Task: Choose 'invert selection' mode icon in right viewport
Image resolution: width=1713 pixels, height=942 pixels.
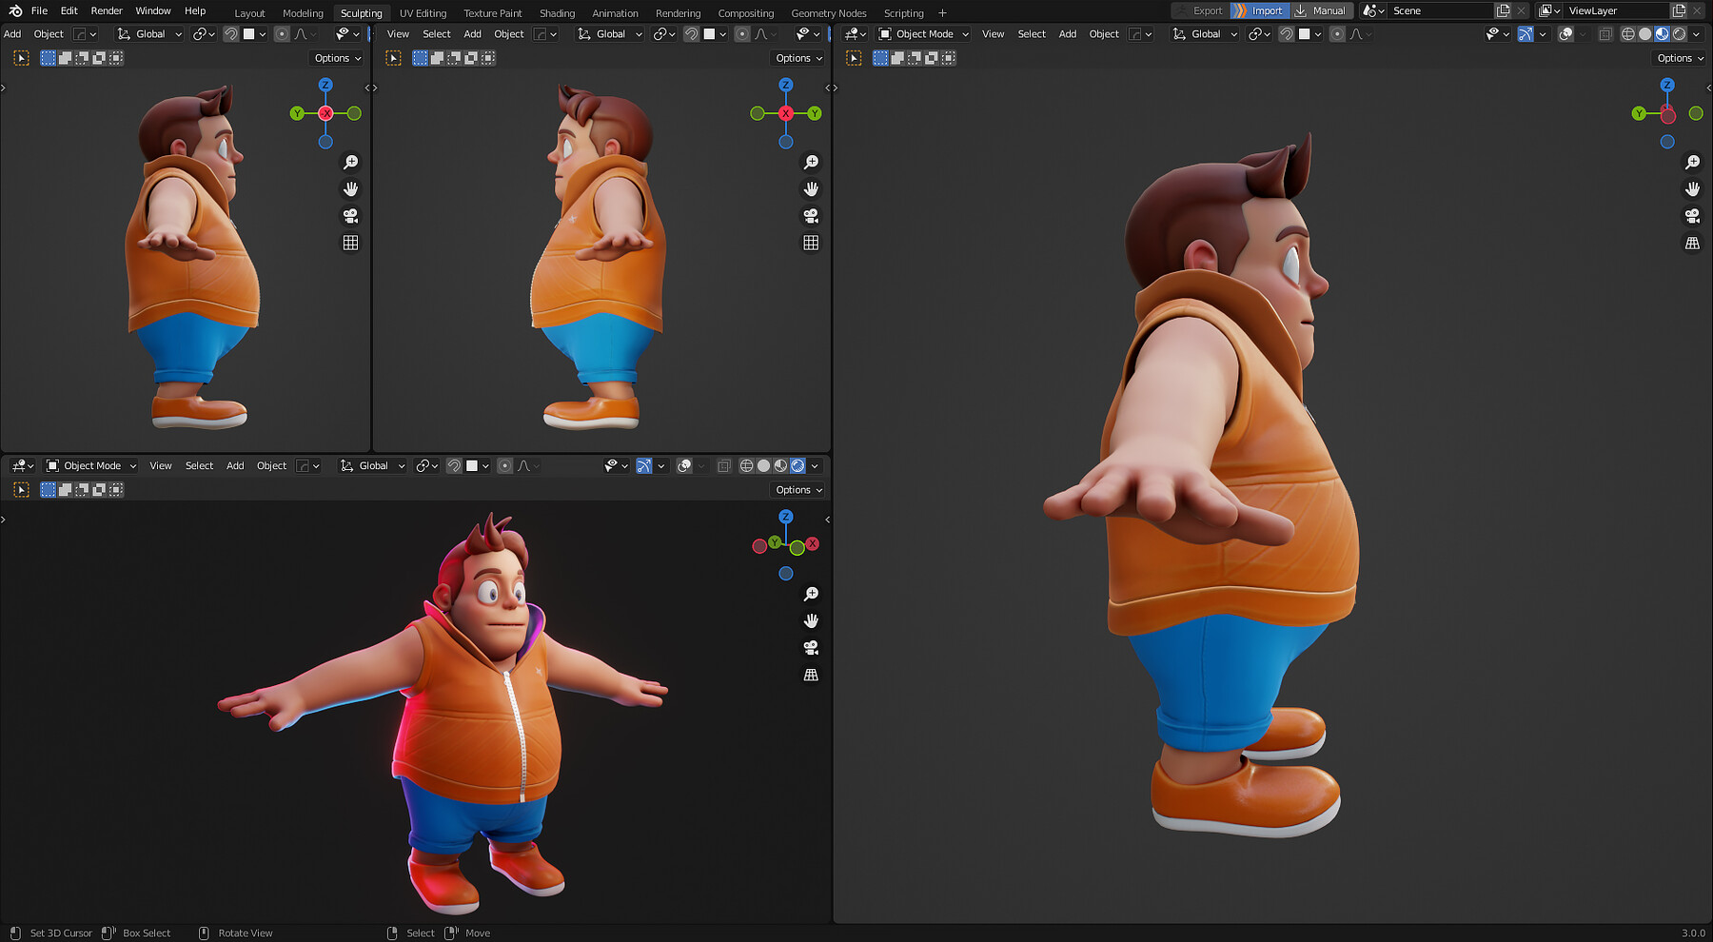Action: point(932,58)
